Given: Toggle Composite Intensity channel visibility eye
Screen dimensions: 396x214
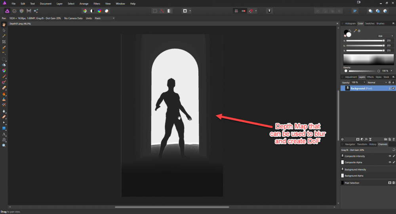Looking at the screenshot, I should point(390,156).
